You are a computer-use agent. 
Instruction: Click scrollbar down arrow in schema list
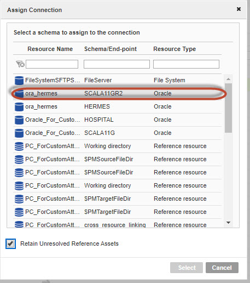(228, 223)
